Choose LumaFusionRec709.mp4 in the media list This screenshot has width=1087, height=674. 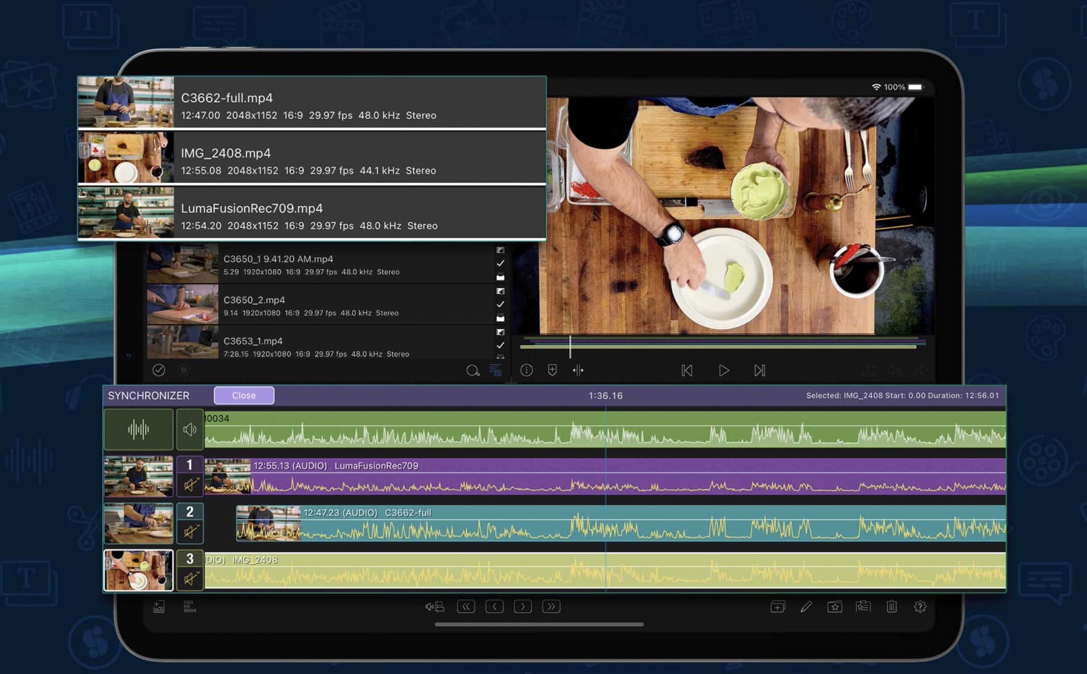click(312, 213)
